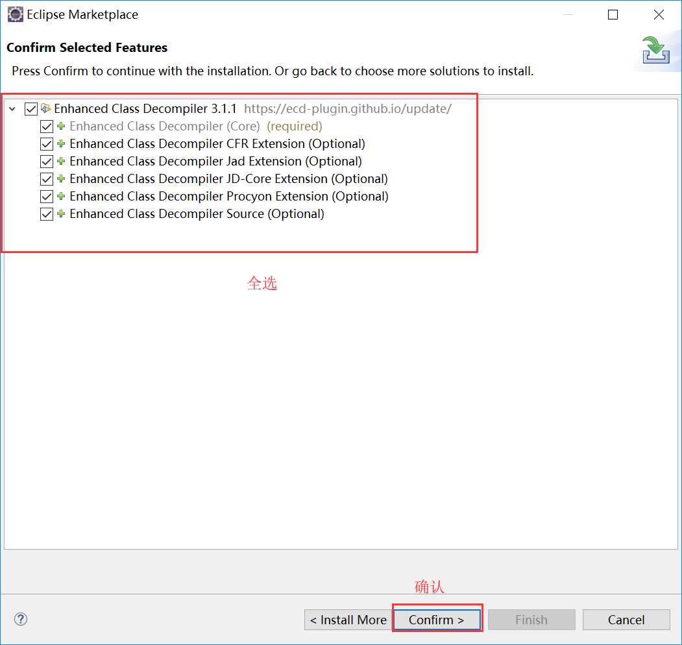Select Enhanced Class Decompiler Jad Extension (Optional) text
The image size is (682, 645).
click(x=215, y=161)
